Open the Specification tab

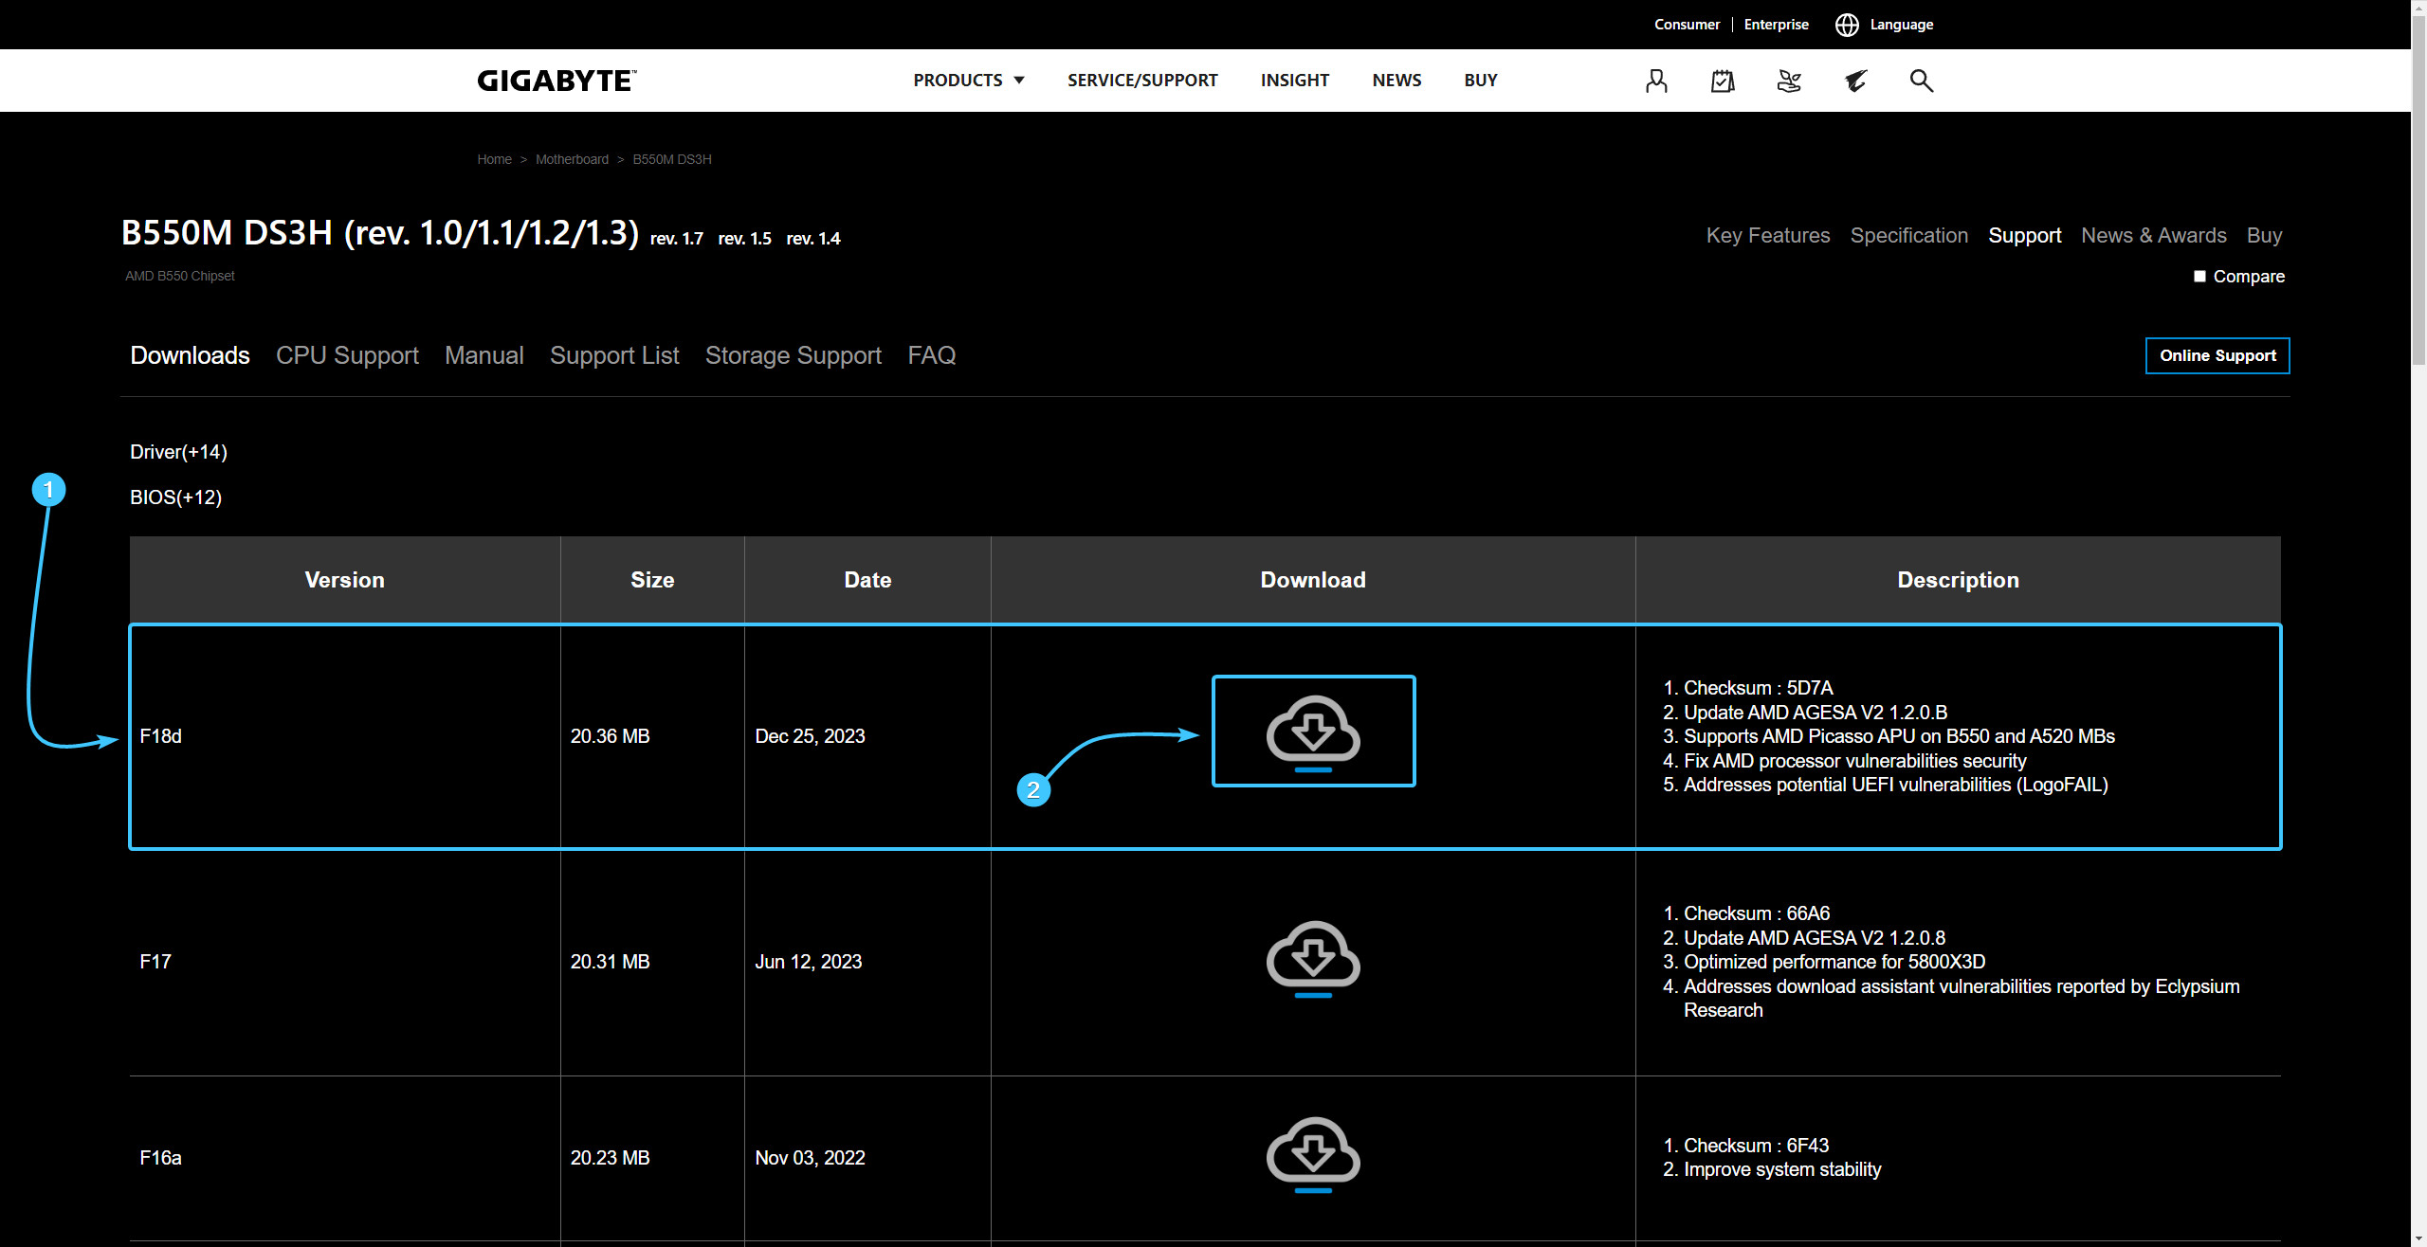(x=1908, y=235)
